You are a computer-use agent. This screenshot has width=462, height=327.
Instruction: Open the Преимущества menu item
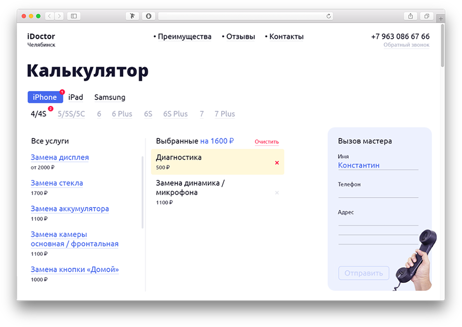coord(185,37)
